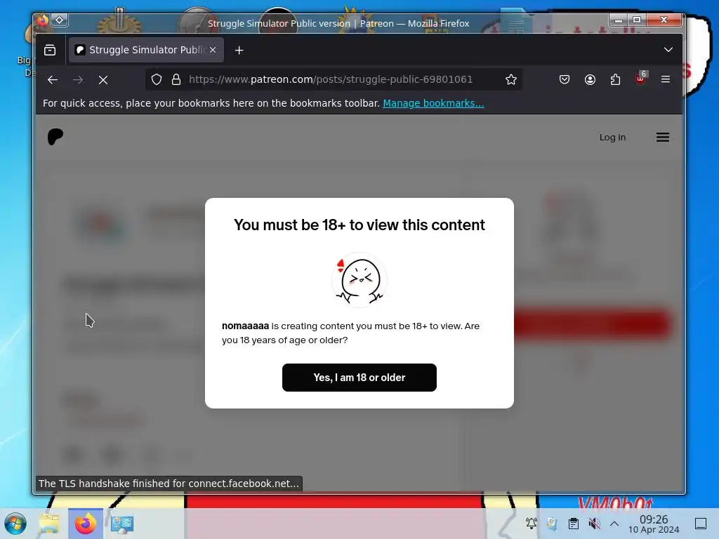Toggle the window pin diamond icon
The width and height of the screenshot is (719, 539).
click(60, 20)
